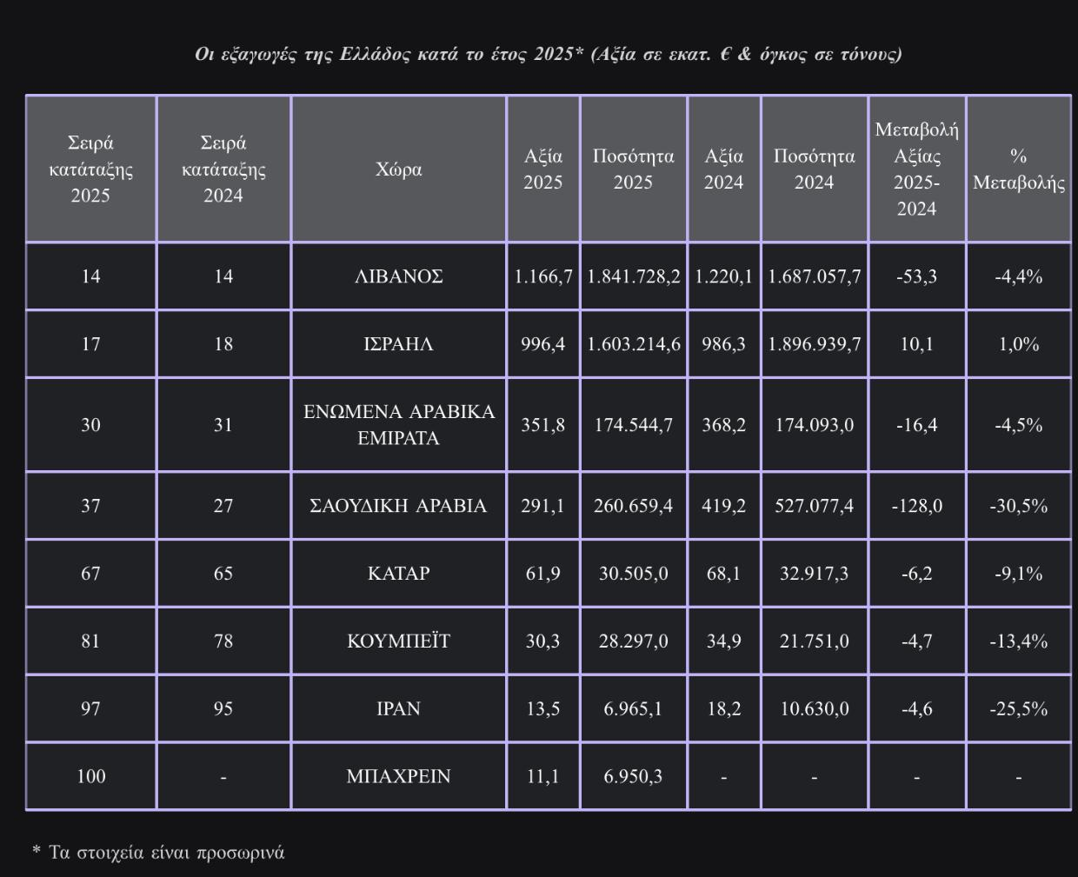
Task: Click the ΜΠΑΧΡΕΙΝ country cell
Action: coord(398,776)
